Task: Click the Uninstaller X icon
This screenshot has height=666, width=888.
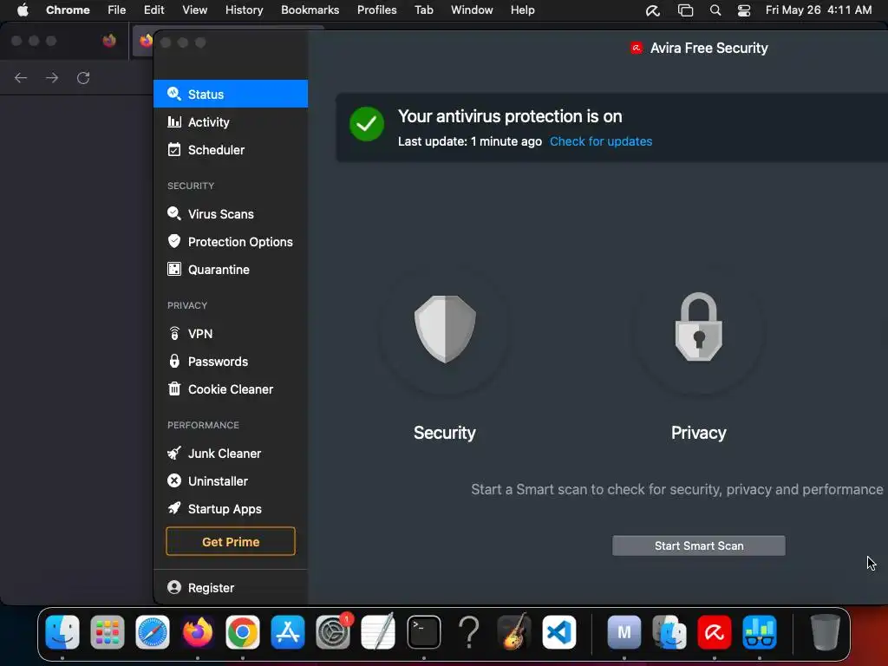Action: [174, 480]
